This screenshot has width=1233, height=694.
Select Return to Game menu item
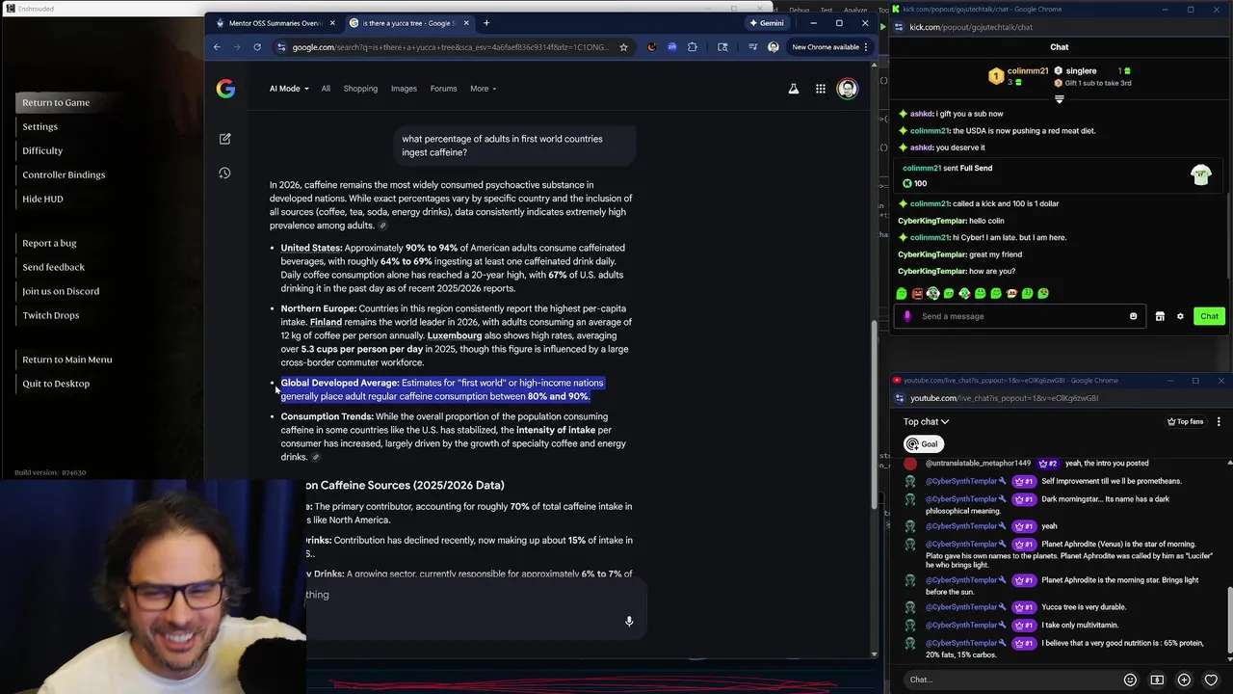[56, 102]
